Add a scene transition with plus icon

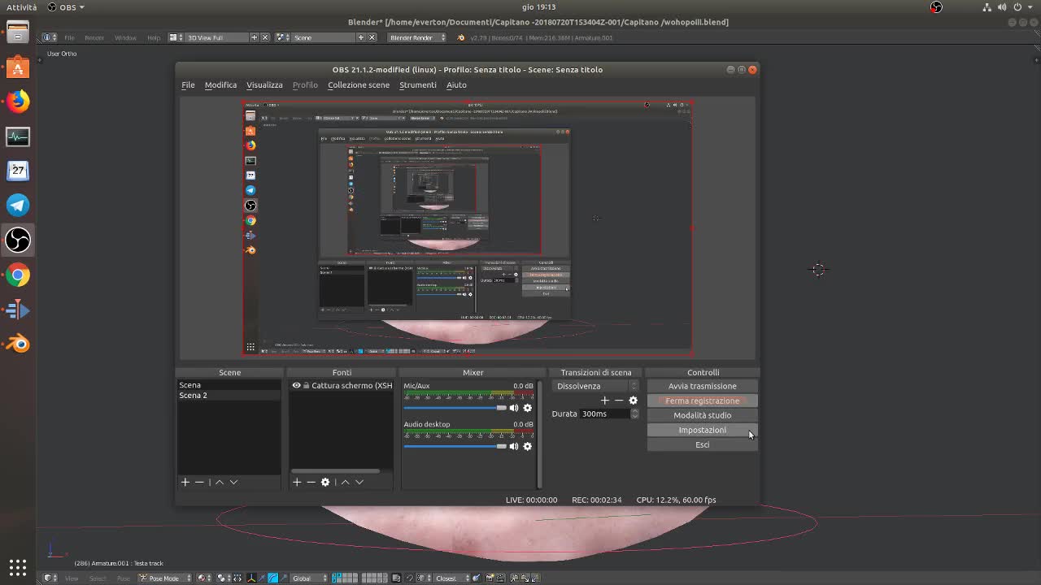604,400
